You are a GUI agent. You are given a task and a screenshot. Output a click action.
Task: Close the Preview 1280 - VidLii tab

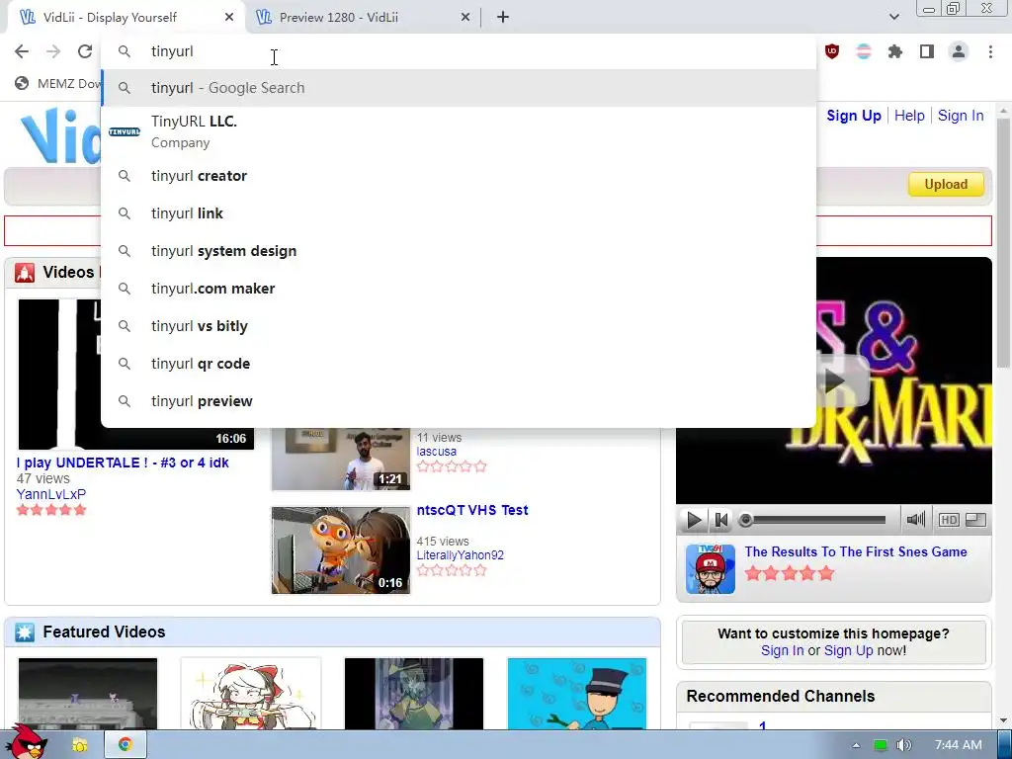click(465, 18)
